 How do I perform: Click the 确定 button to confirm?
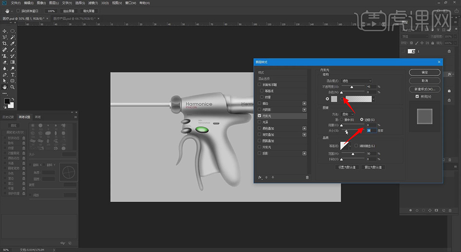[x=424, y=72]
